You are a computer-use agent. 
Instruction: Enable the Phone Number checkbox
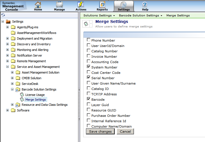[x=89, y=40]
